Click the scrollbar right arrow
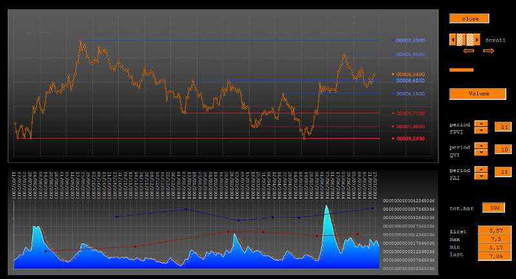The image size is (516, 279). click(477, 39)
